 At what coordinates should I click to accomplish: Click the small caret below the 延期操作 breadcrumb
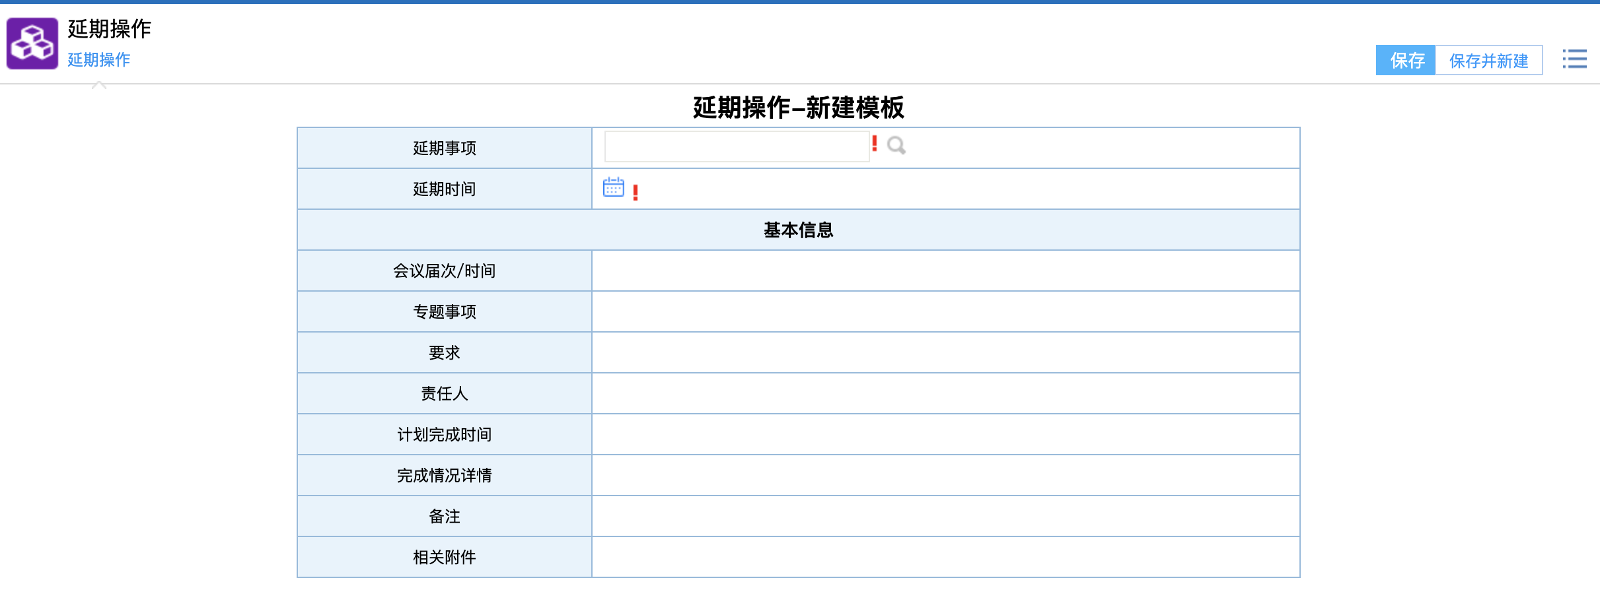click(99, 85)
